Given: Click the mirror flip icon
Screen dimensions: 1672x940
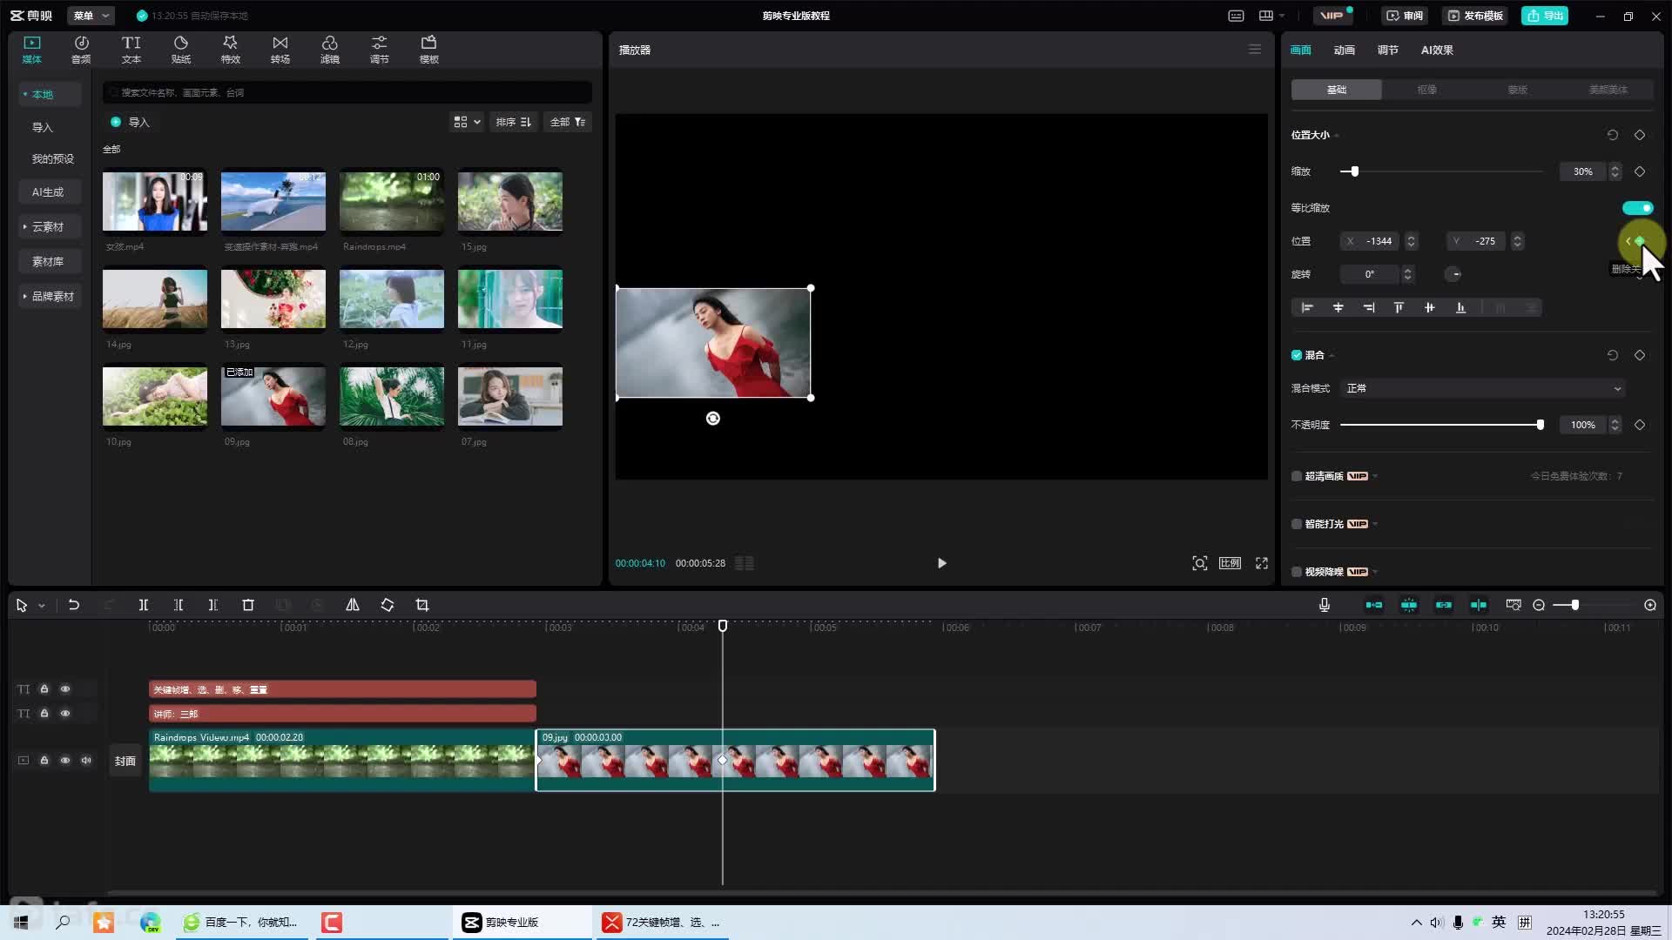Looking at the screenshot, I should [353, 605].
